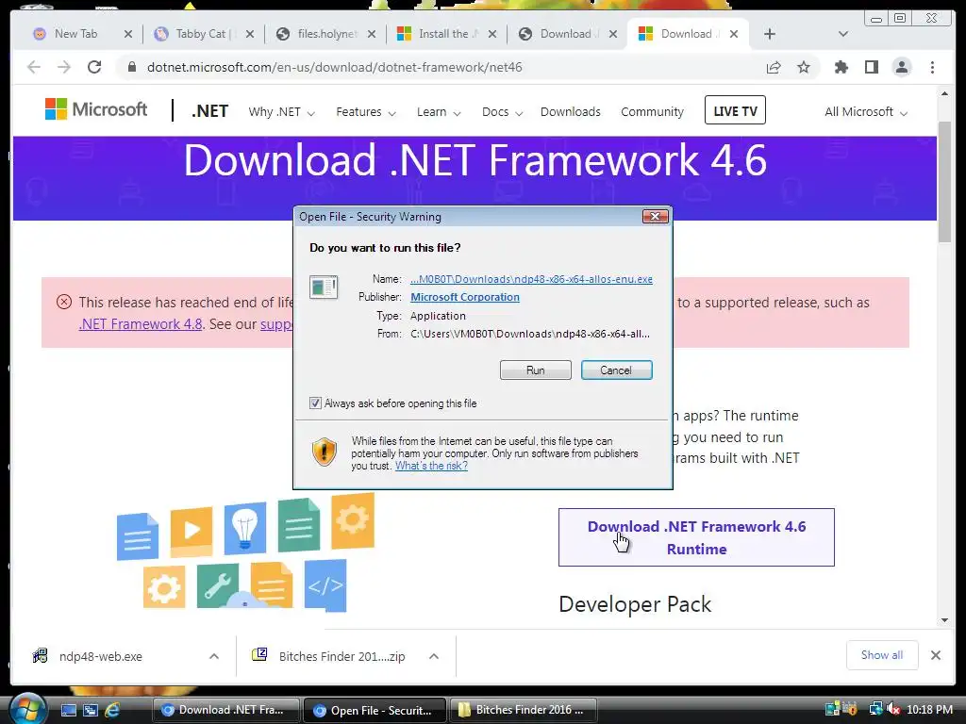Close the Tabby Cat tab
The image size is (966, 724).
pos(249,34)
